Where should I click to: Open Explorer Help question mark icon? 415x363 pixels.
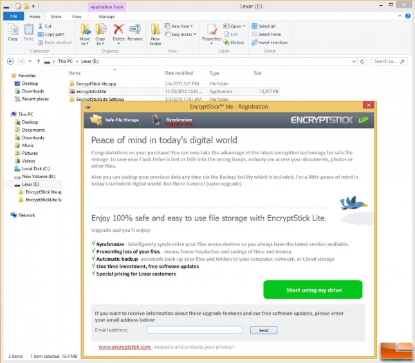click(x=408, y=16)
